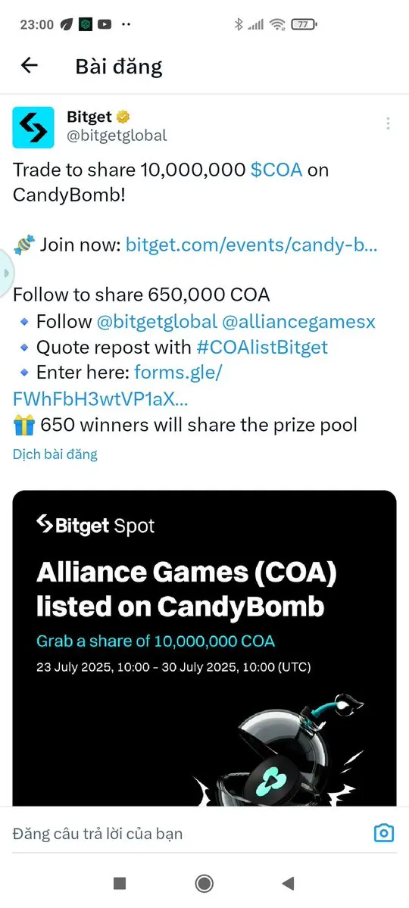The image size is (409, 908).
Task: Open the bitget.com/events/candy-b... link
Action: [x=251, y=245]
